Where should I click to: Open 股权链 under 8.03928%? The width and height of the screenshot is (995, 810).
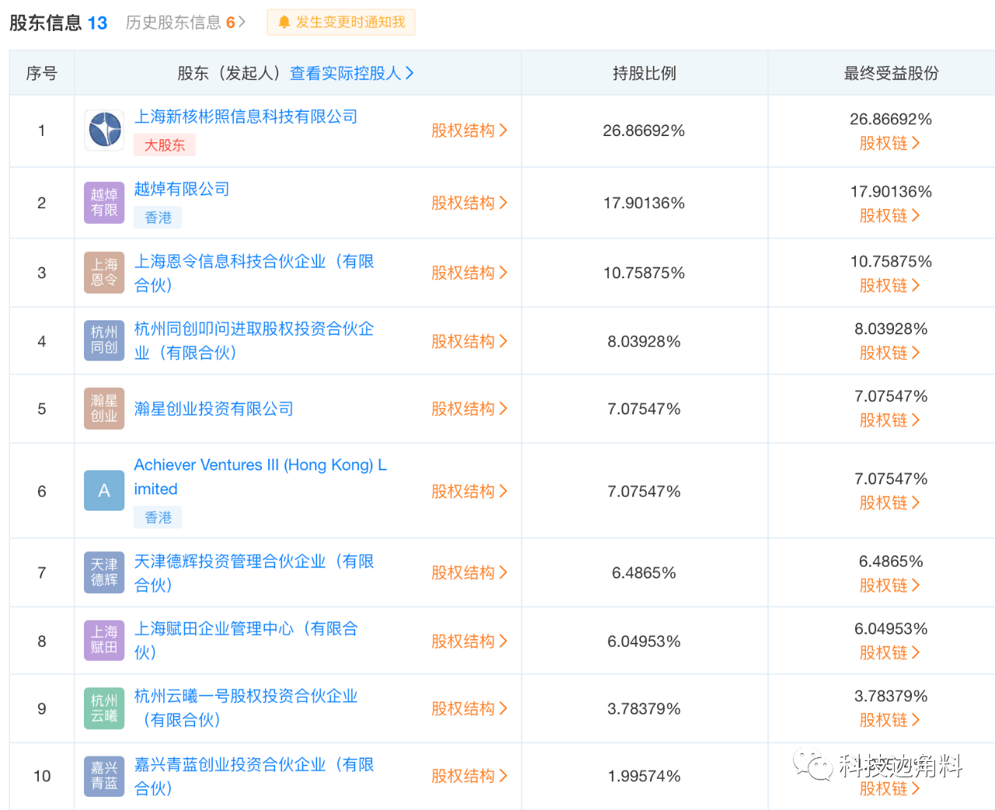(890, 353)
